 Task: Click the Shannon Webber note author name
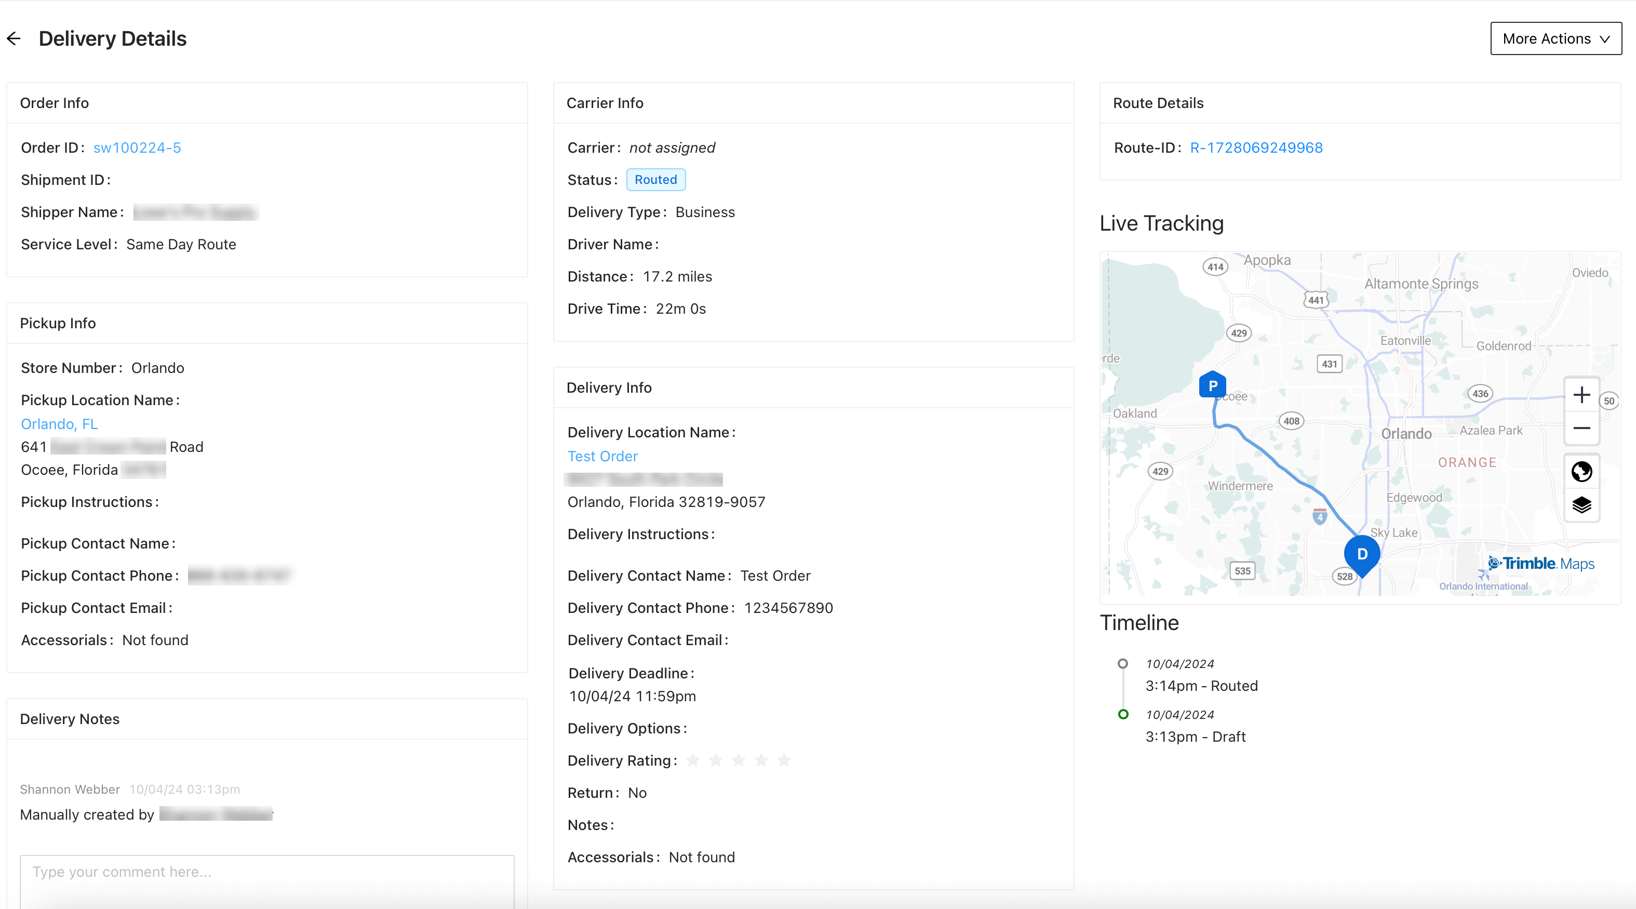click(70, 790)
